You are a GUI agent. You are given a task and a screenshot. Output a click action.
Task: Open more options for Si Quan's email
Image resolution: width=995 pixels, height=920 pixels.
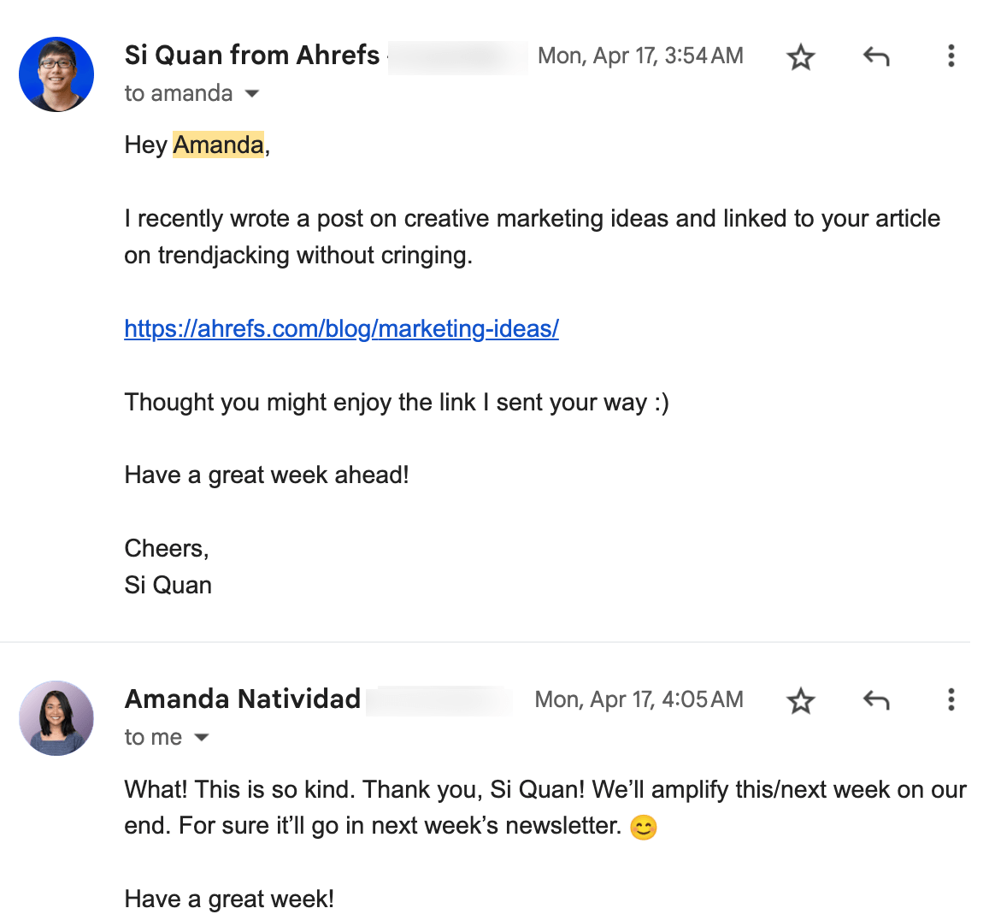(951, 56)
